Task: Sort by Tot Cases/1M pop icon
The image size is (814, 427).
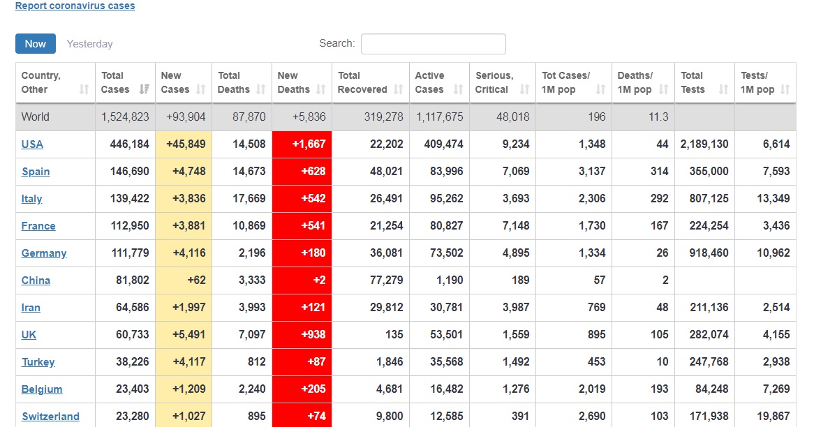Action: pyautogui.click(x=601, y=89)
